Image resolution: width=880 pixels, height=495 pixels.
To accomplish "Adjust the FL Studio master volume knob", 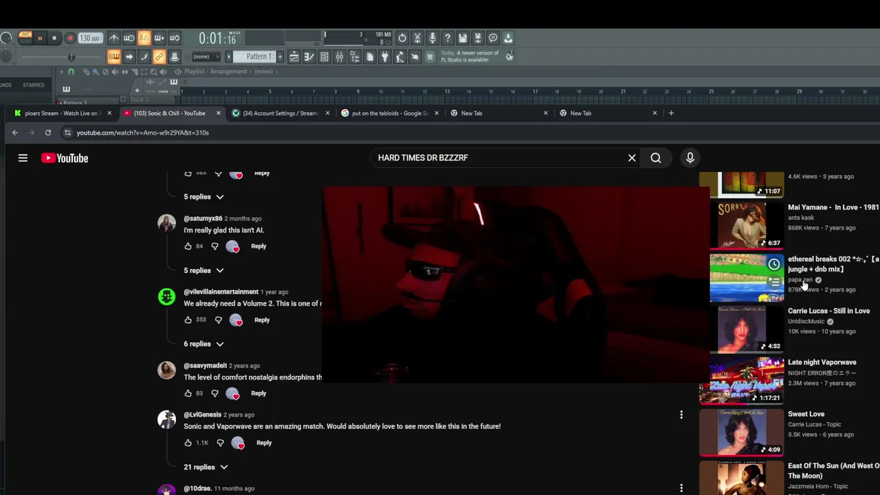I will 6,38.
